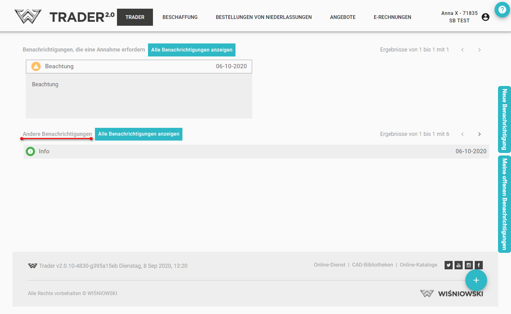Next page of notifications requiring acceptance
The image size is (511, 314).
[x=479, y=50]
